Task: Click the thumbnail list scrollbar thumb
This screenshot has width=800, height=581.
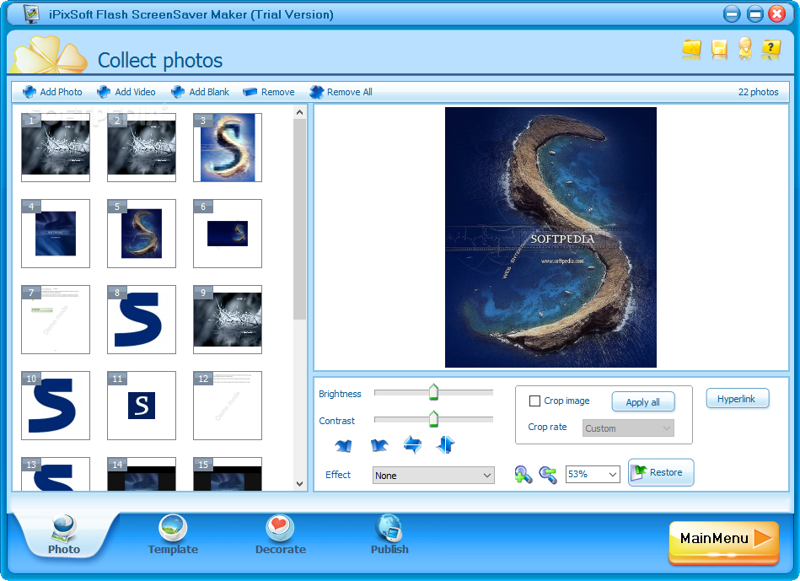Action: coord(299,219)
